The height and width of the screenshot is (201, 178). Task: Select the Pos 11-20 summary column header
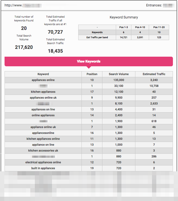point(159,27)
